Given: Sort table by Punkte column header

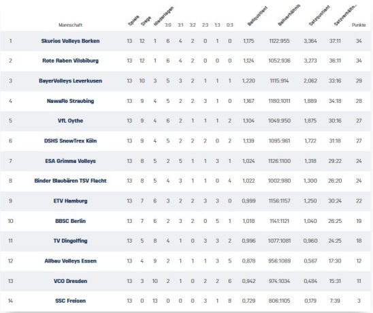Looking at the screenshot, I should tap(359, 25).
